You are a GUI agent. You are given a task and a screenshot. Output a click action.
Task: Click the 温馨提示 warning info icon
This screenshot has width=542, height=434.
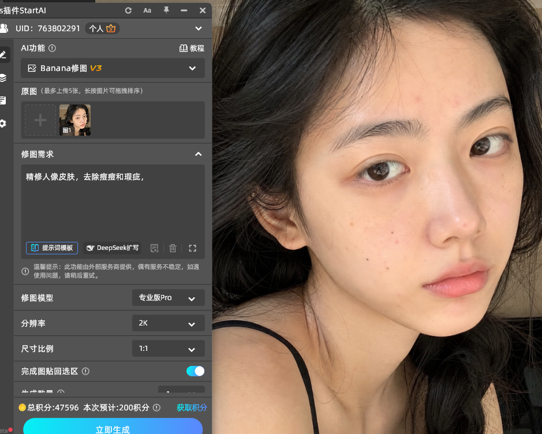pos(25,271)
